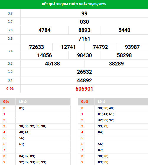Click the G.2 prize number 26532

pos(84,72)
